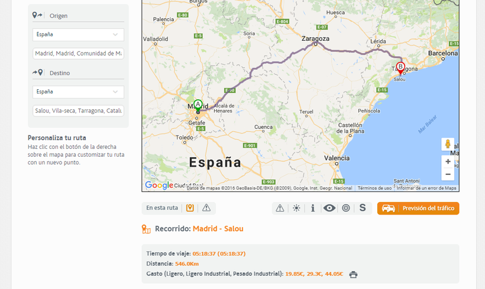Screen dimensions: 485x289
Task: Toggle the concentric circles target icon
Action: click(x=346, y=208)
